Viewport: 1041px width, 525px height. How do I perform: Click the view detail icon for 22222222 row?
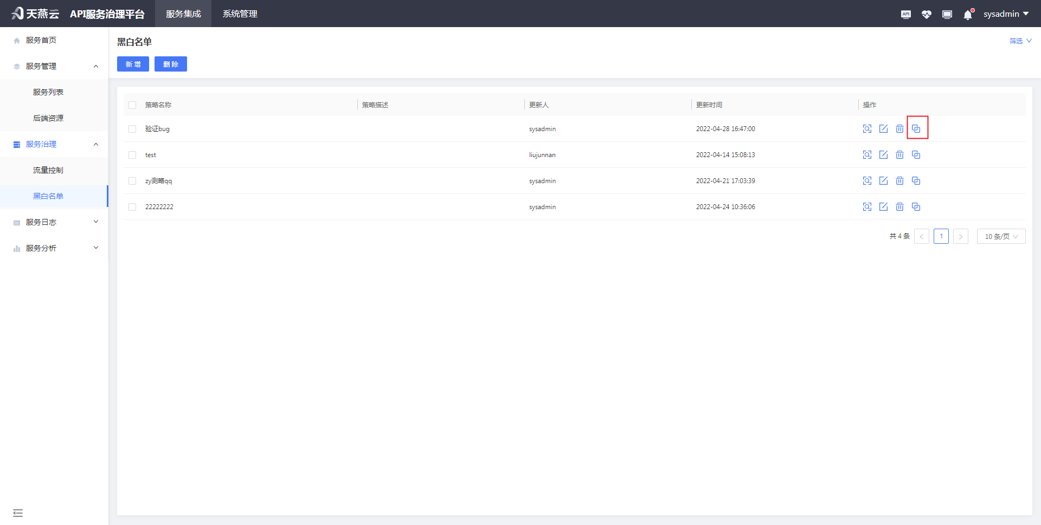coord(867,207)
